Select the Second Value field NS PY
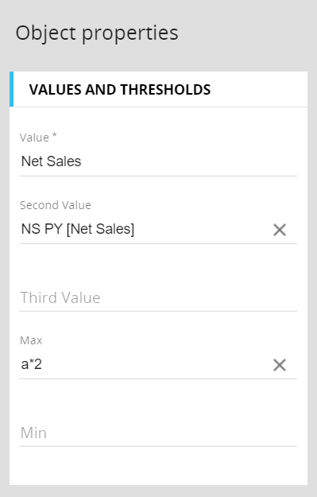 [145, 229]
